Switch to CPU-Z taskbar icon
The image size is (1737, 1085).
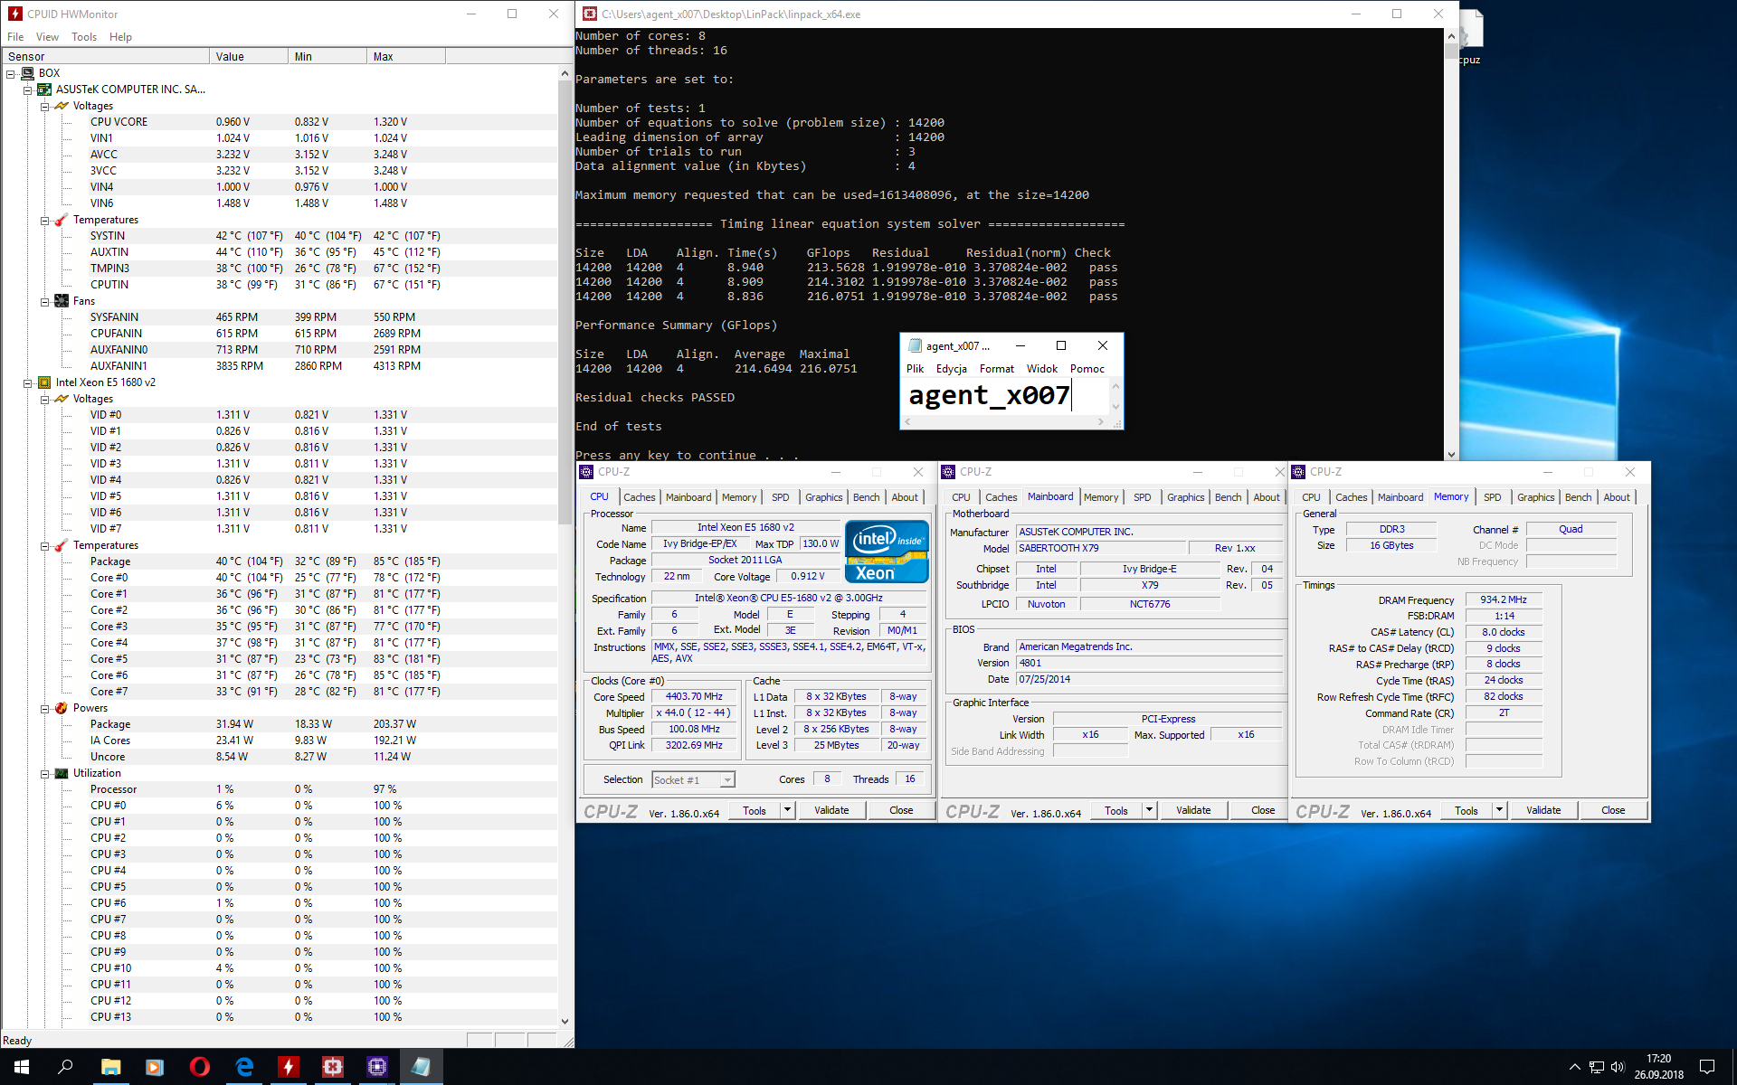377,1067
